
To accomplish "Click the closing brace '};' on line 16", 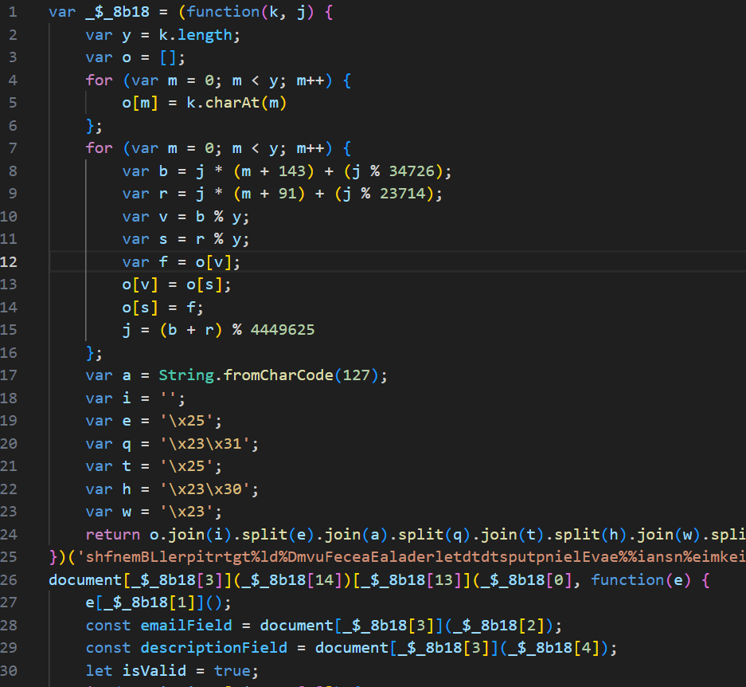I will pyautogui.click(x=94, y=352).
